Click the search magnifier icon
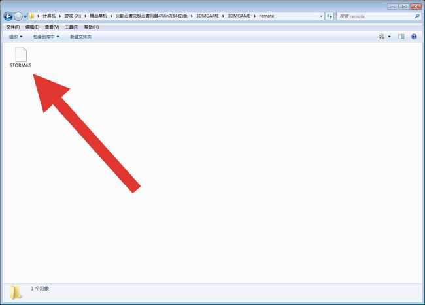Viewport: 425px width, 305px height. click(x=416, y=16)
